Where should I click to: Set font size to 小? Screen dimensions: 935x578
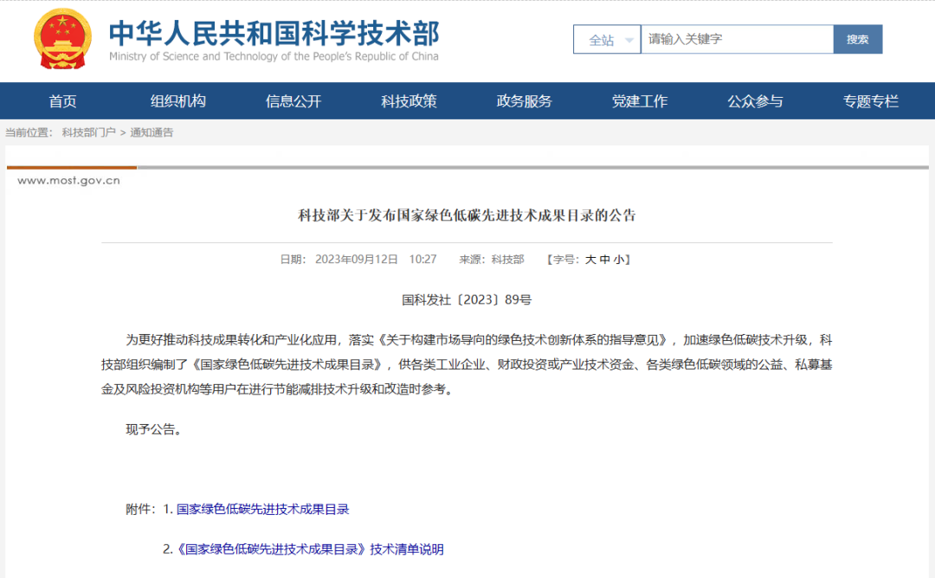(x=619, y=260)
